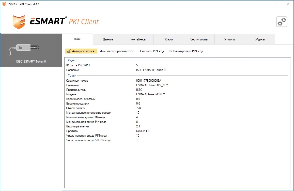Open the Данные tab
Viewport: 294px width, 191px height.
[x=108, y=39]
